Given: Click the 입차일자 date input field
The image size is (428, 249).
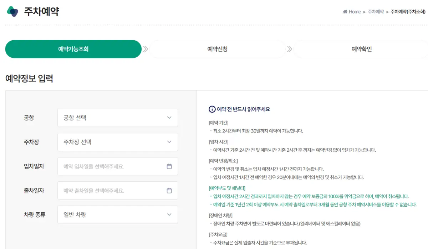Looking at the screenshot, I should (x=118, y=166).
